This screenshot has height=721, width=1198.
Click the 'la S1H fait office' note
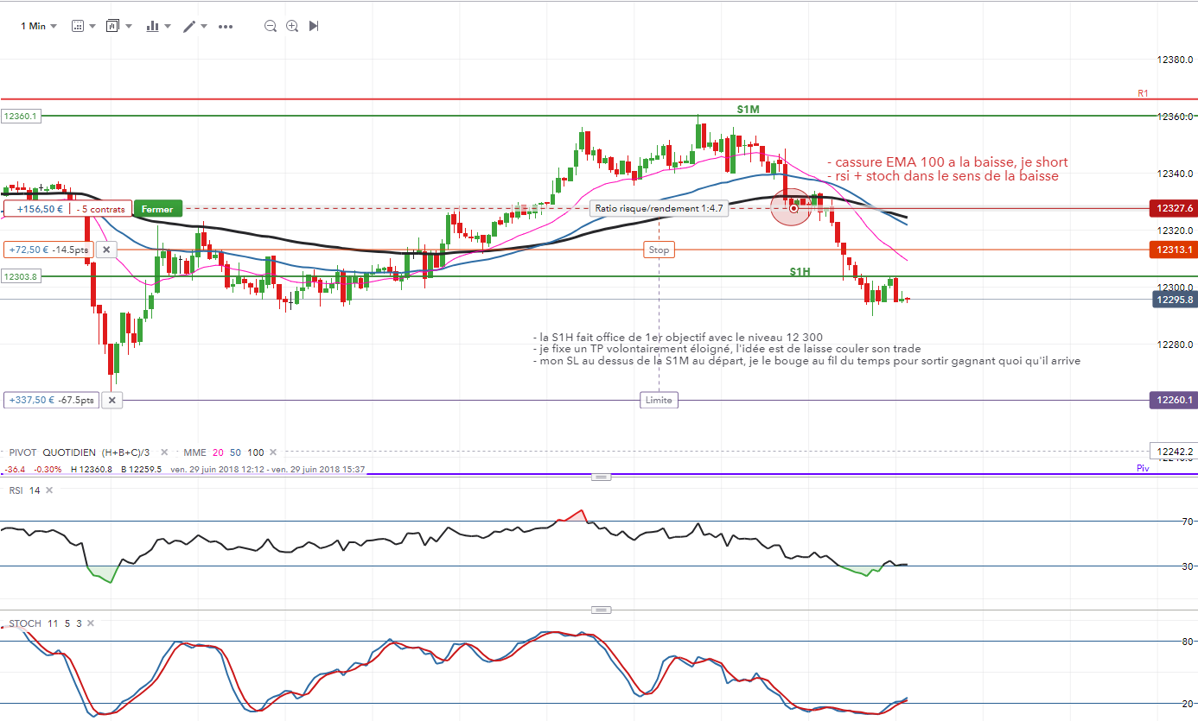click(679, 337)
